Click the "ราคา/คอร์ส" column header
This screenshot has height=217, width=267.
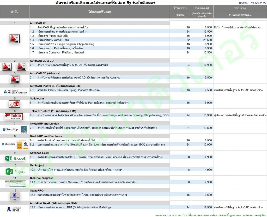(202, 8)
